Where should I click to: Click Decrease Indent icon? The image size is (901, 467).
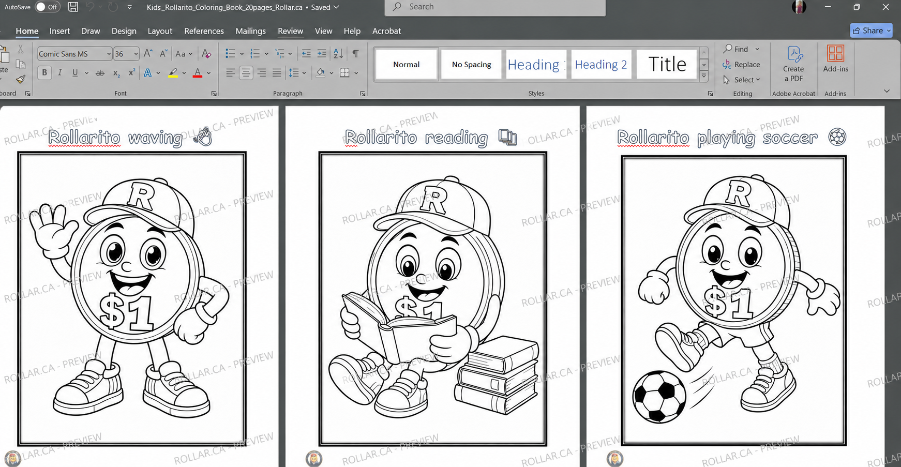(x=306, y=54)
